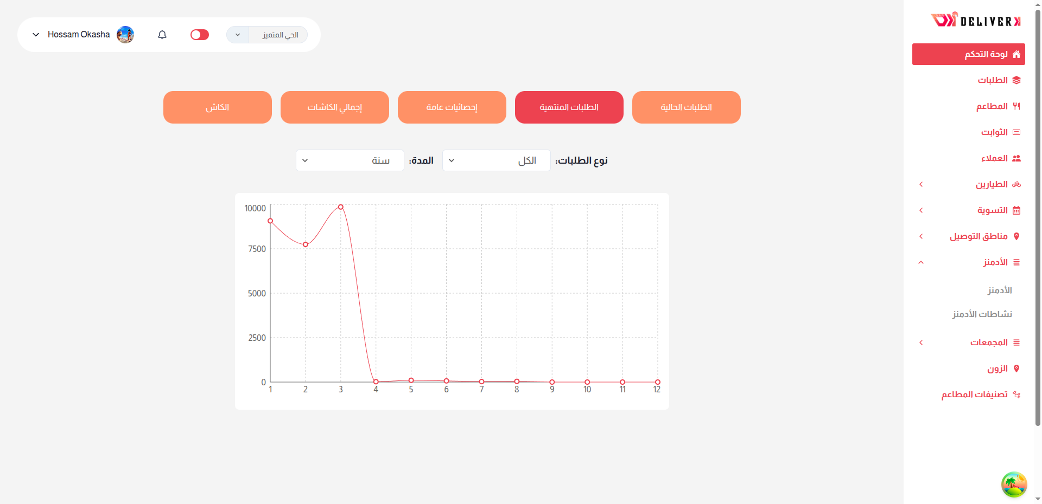This screenshot has width=1042, height=504.
Task: Open the المدة period dropdown
Action: pyautogui.click(x=350, y=160)
